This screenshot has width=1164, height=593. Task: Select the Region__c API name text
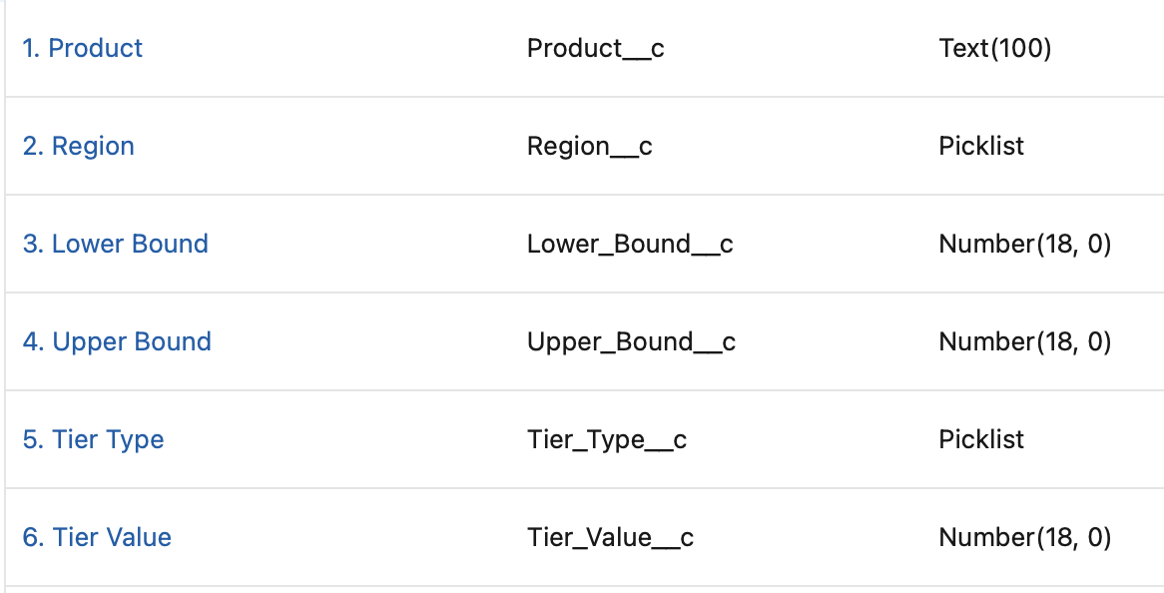click(589, 146)
